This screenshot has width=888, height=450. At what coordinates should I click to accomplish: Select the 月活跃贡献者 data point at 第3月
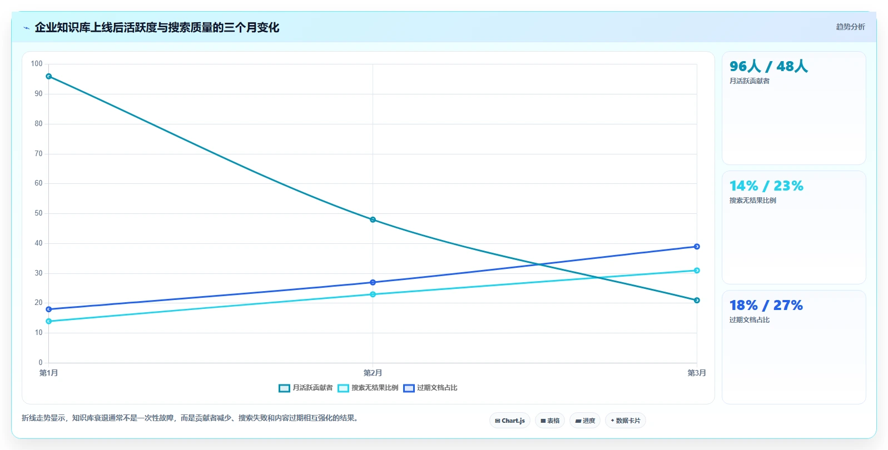coord(697,301)
